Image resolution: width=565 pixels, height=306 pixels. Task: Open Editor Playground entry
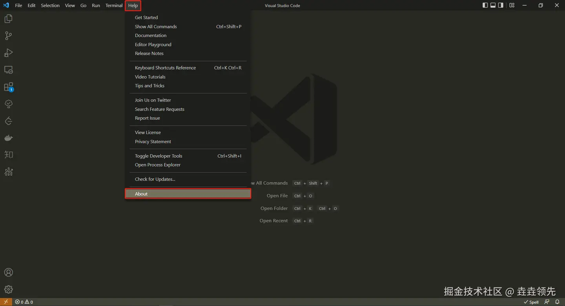188,44
